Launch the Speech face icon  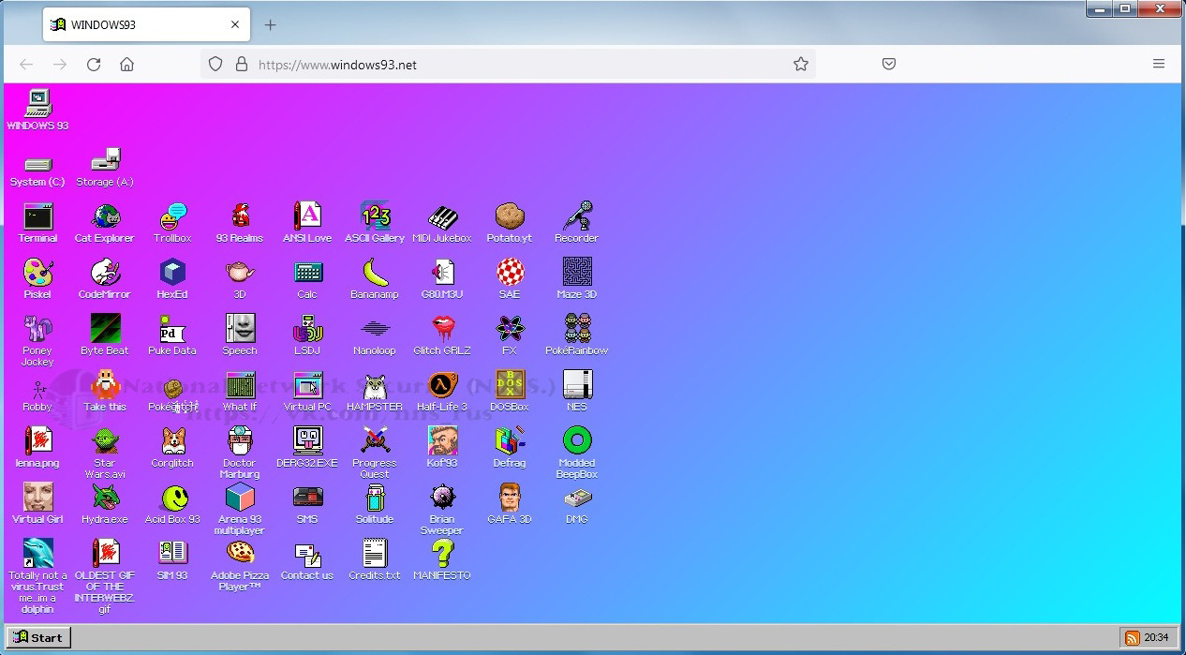click(x=240, y=329)
